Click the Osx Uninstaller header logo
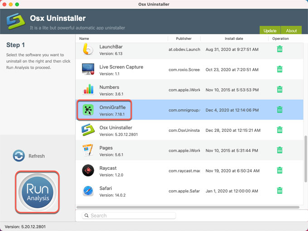Image resolution: width=308 pixels, height=231 pixels. coord(16,21)
